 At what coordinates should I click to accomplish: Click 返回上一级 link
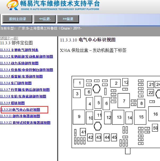point(9,38)
